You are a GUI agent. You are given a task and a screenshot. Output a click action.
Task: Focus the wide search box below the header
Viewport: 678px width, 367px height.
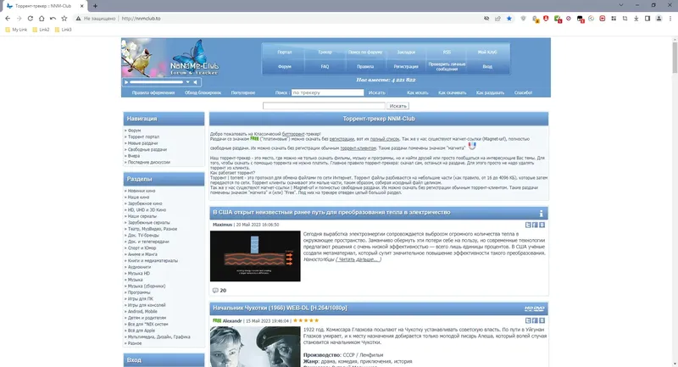click(324, 106)
